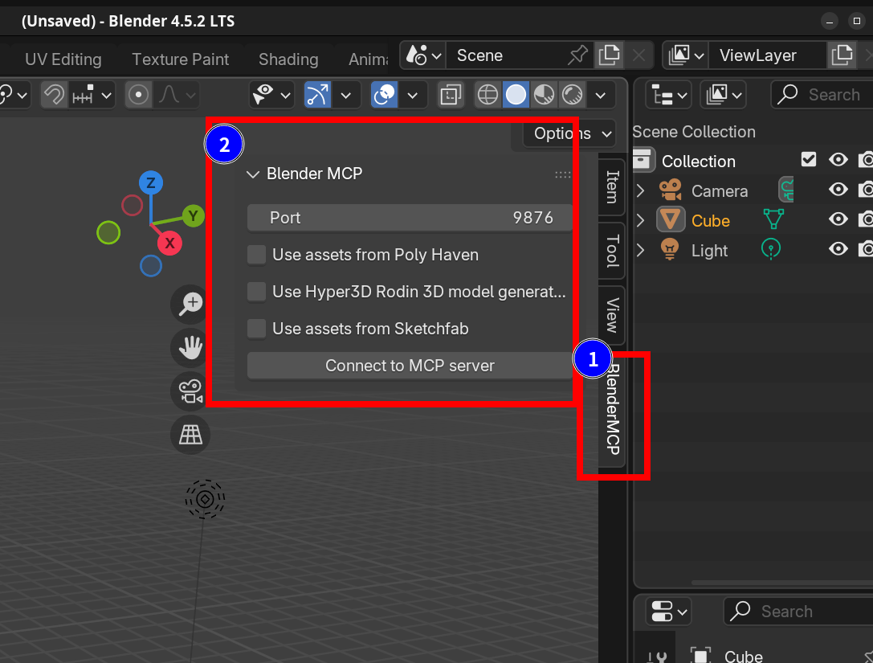This screenshot has height=663, width=873.
Task: Open the Options dropdown
Action: point(569,133)
